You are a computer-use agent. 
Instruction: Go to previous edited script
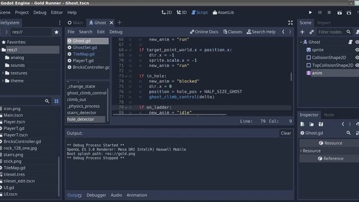point(283,32)
